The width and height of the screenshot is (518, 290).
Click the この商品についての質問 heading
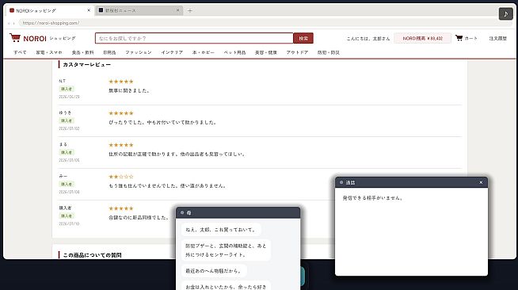[92, 255]
